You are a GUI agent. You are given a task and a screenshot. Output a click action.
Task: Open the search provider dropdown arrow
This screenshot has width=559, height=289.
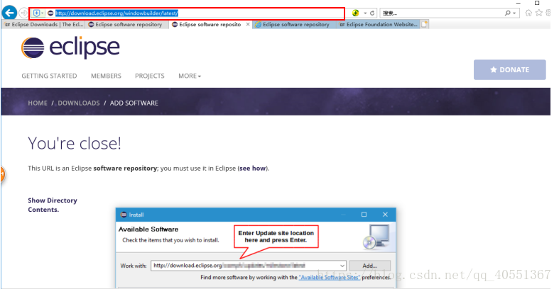click(x=514, y=13)
